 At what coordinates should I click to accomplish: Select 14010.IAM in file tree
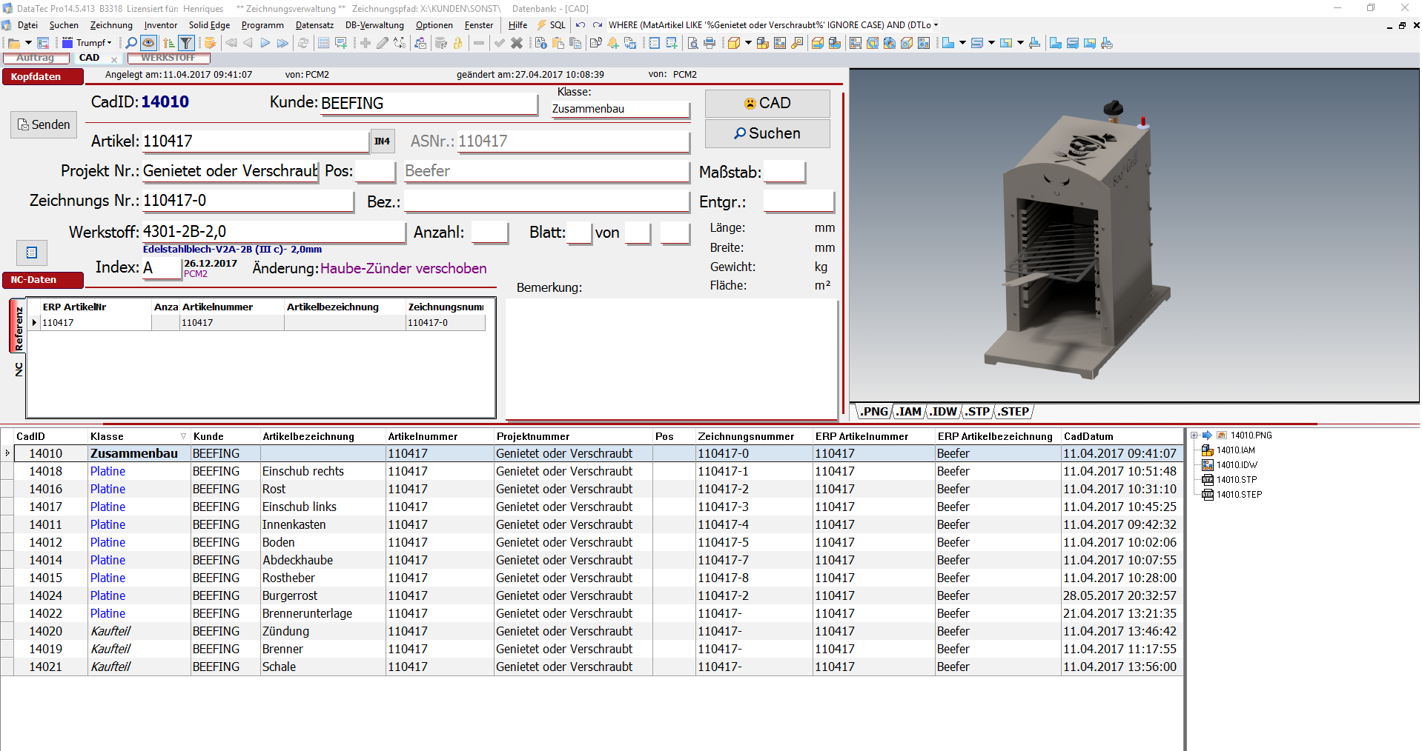coord(1235,450)
